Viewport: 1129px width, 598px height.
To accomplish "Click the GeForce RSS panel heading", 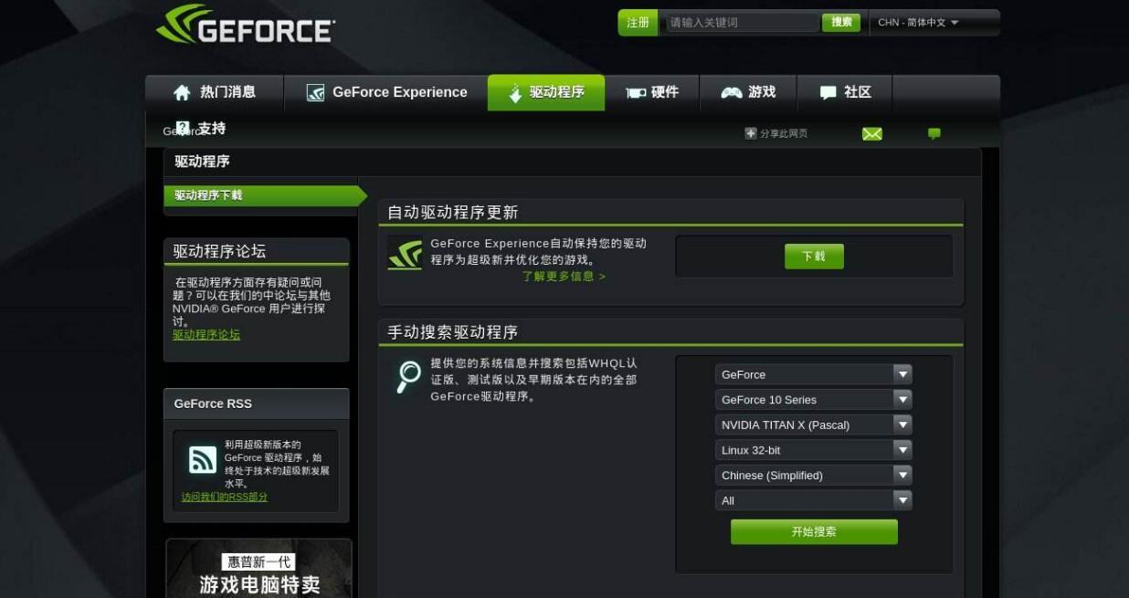I will pyautogui.click(x=213, y=404).
